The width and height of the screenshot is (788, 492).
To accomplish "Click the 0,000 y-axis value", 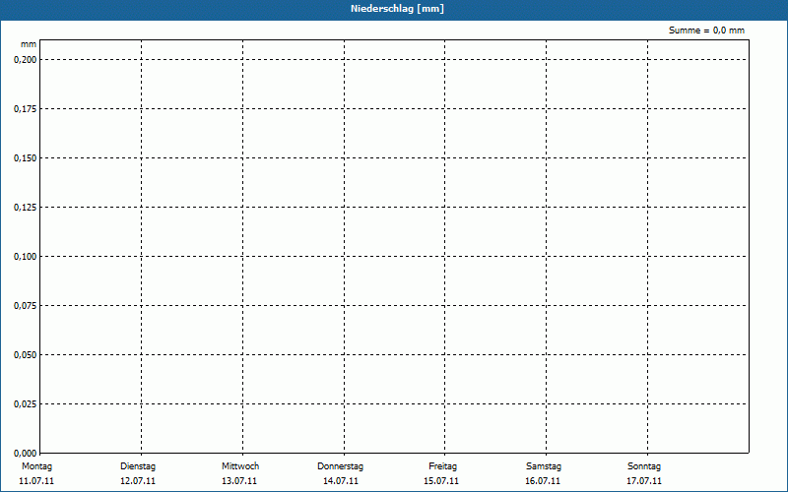I will tap(26, 453).
